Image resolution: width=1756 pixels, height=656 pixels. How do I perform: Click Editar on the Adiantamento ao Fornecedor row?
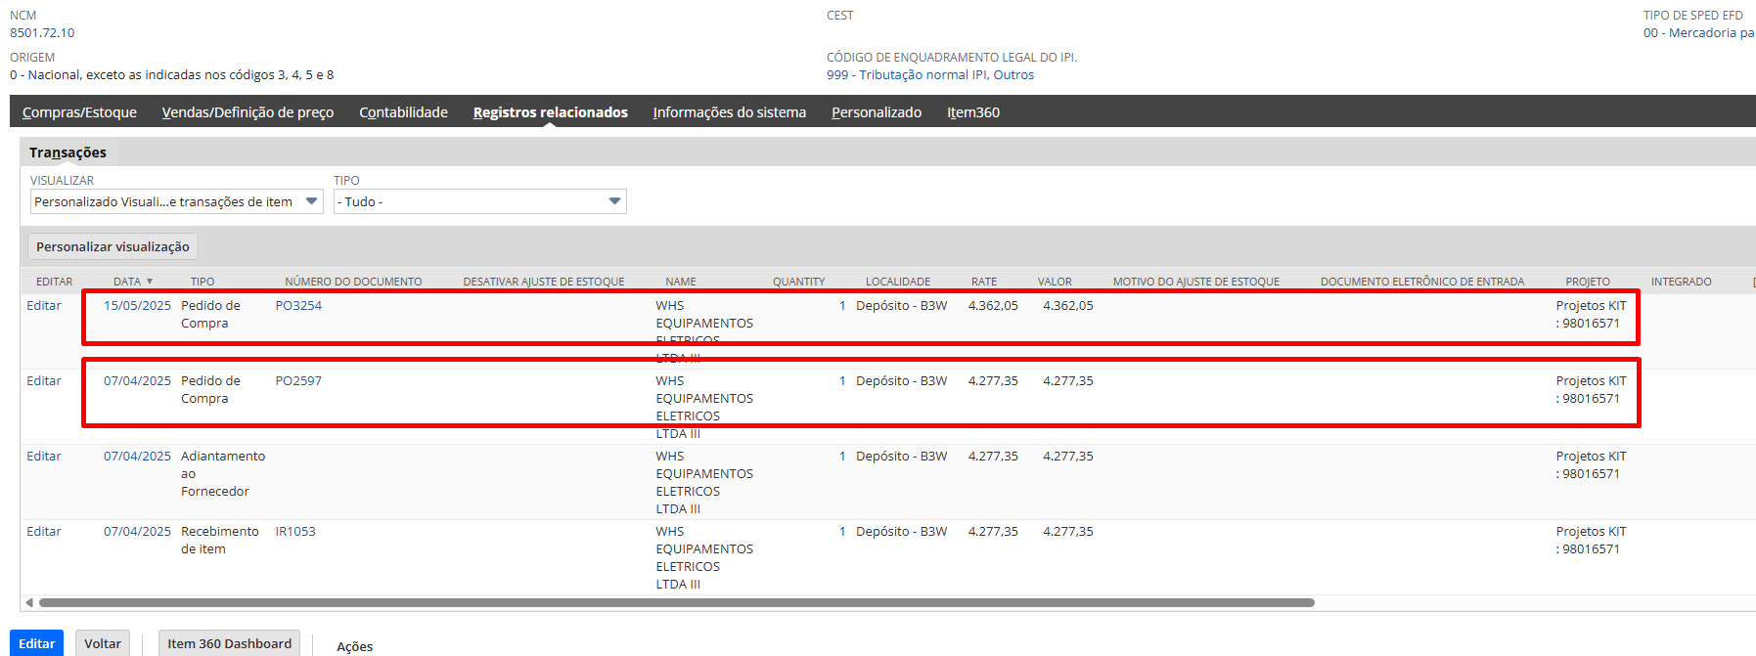click(44, 457)
